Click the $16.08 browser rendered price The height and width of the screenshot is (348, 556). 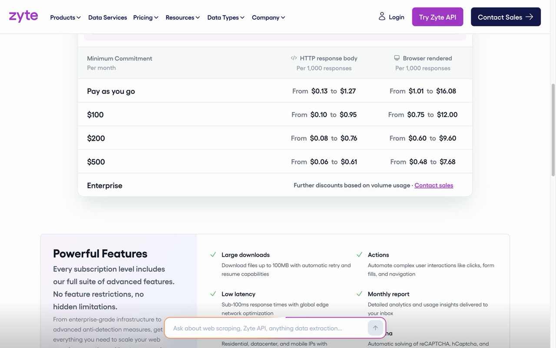tap(446, 91)
